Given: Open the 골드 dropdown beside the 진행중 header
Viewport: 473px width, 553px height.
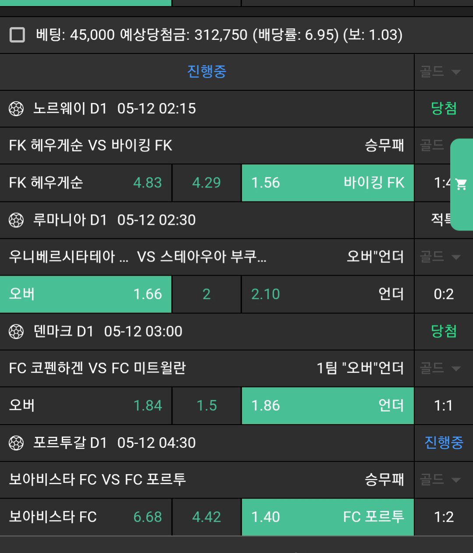Looking at the screenshot, I should pyautogui.click(x=440, y=72).
